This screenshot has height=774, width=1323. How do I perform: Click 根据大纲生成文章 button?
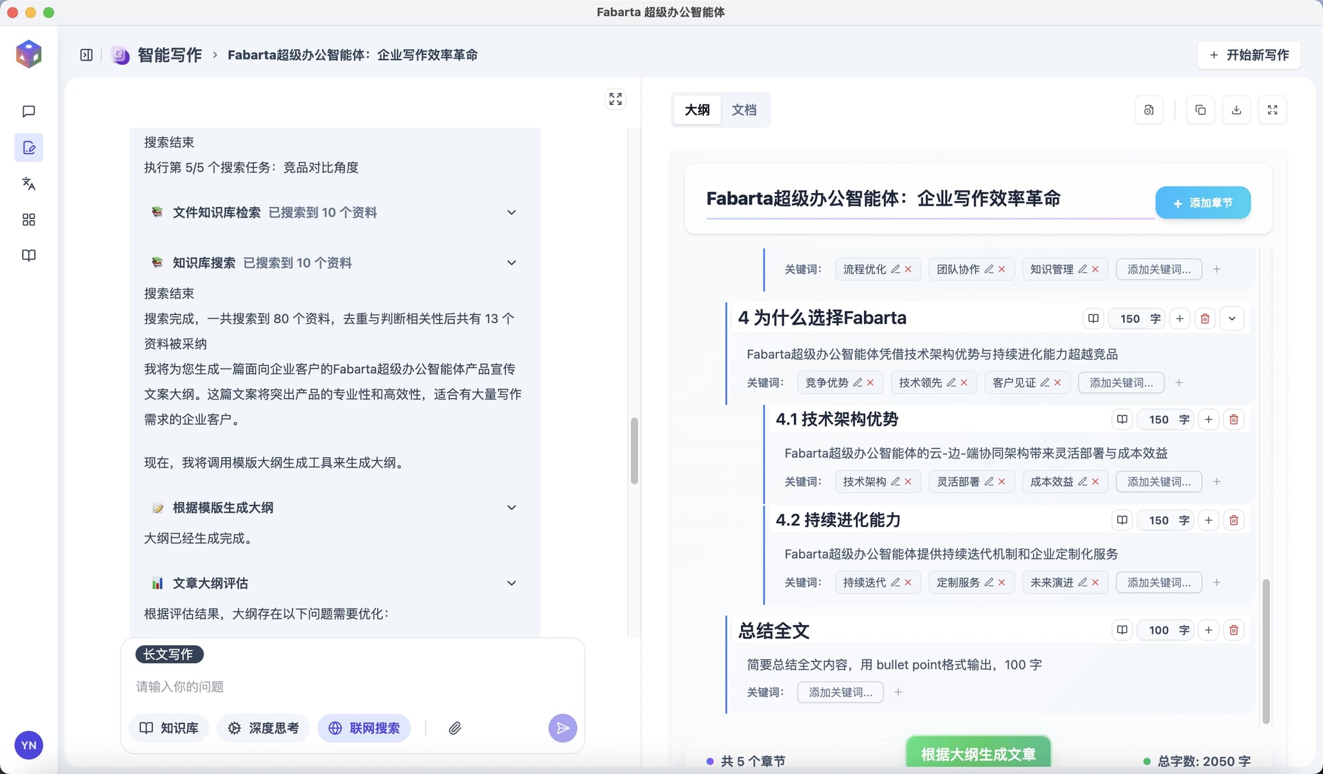[x=978, y=754]
